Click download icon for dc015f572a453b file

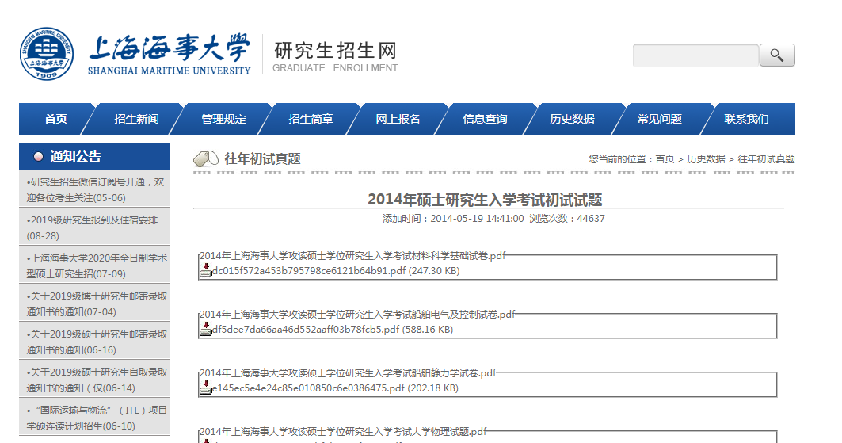click(x=205, y=271)
